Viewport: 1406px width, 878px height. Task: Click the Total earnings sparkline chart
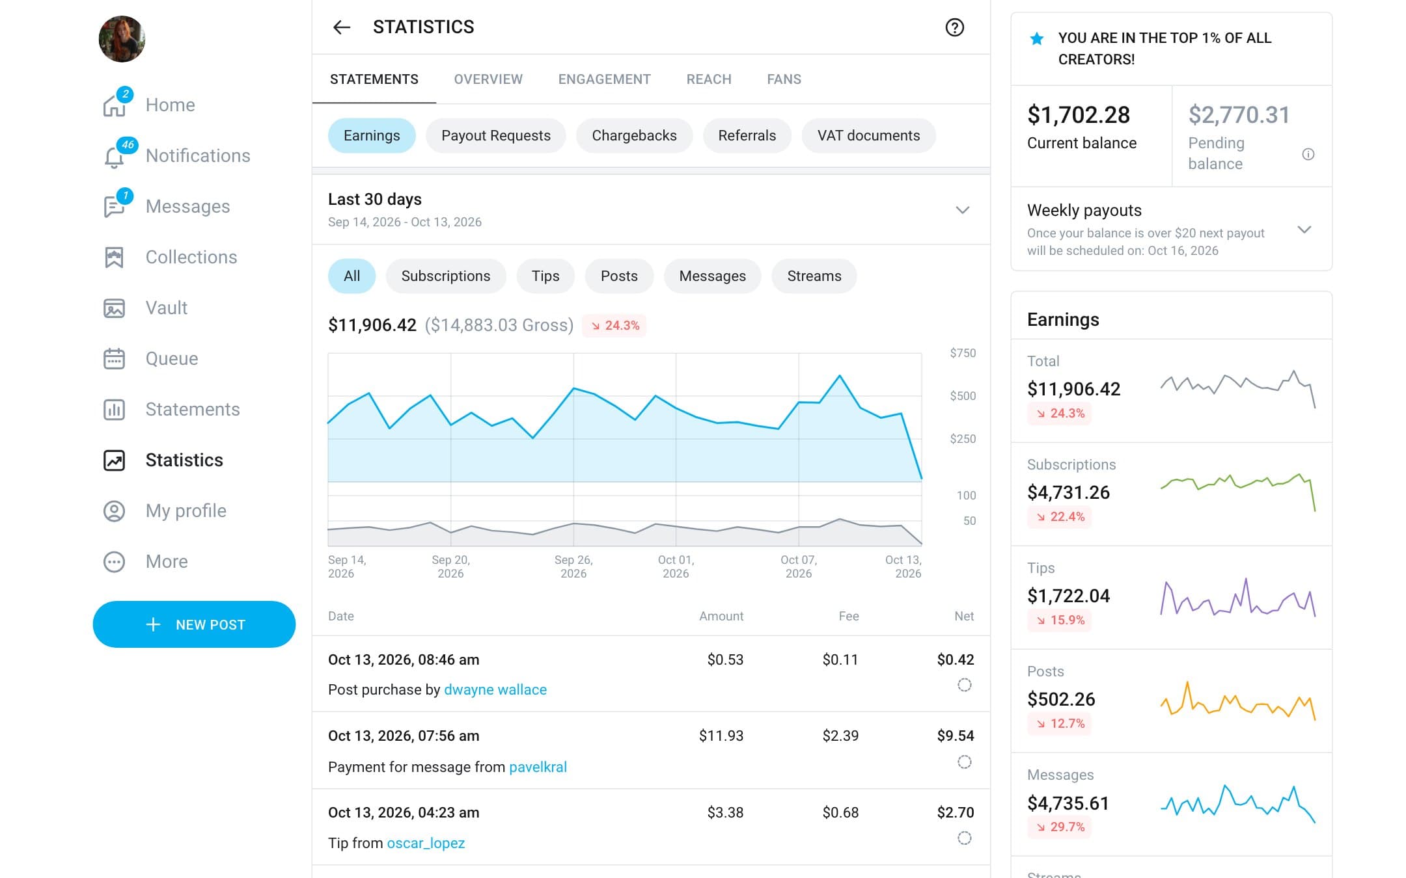(1237, 389)
